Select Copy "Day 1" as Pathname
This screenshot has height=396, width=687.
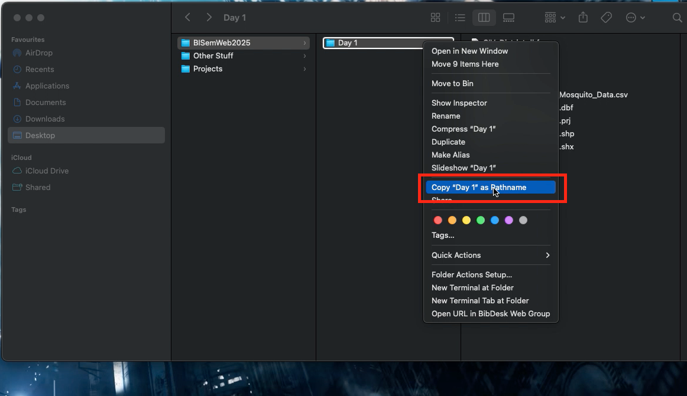(x=479, y=187)
